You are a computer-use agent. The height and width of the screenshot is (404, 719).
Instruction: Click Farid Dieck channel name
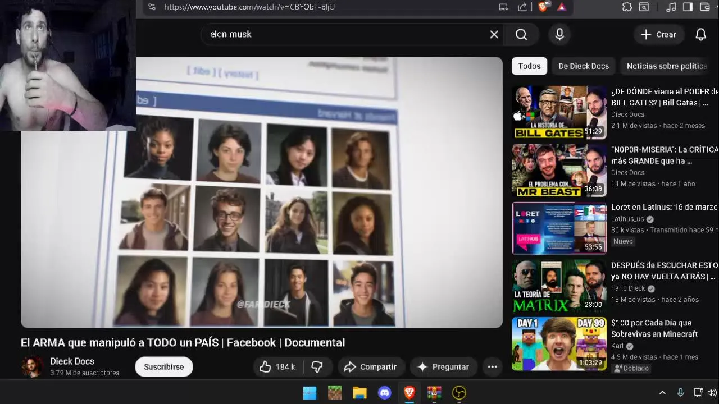[628, 288]
